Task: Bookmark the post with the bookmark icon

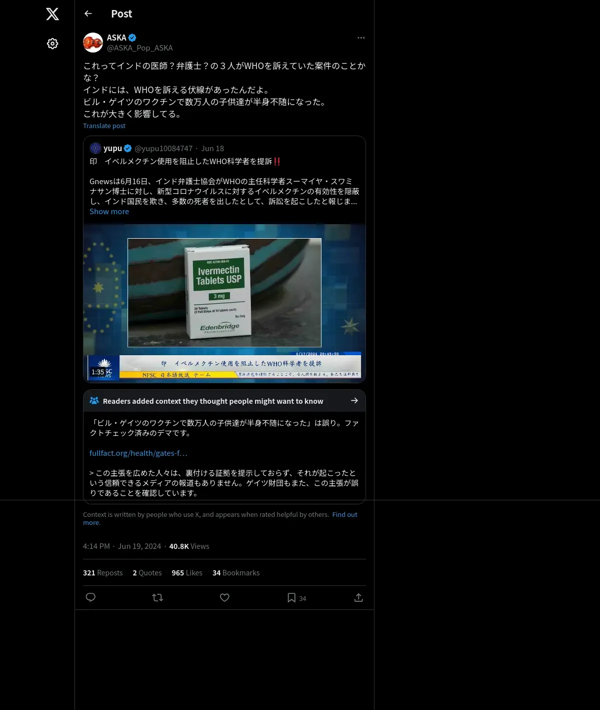Action: (291, 597)
